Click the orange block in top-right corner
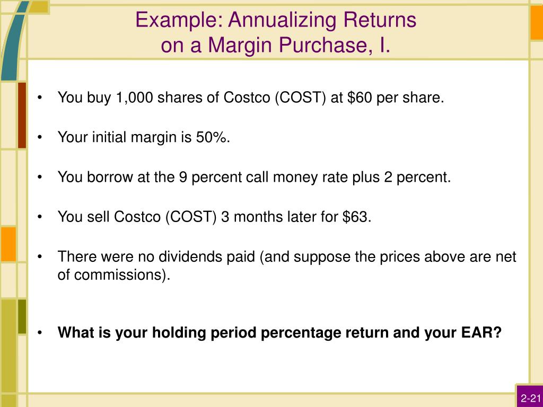 (536, 20)
